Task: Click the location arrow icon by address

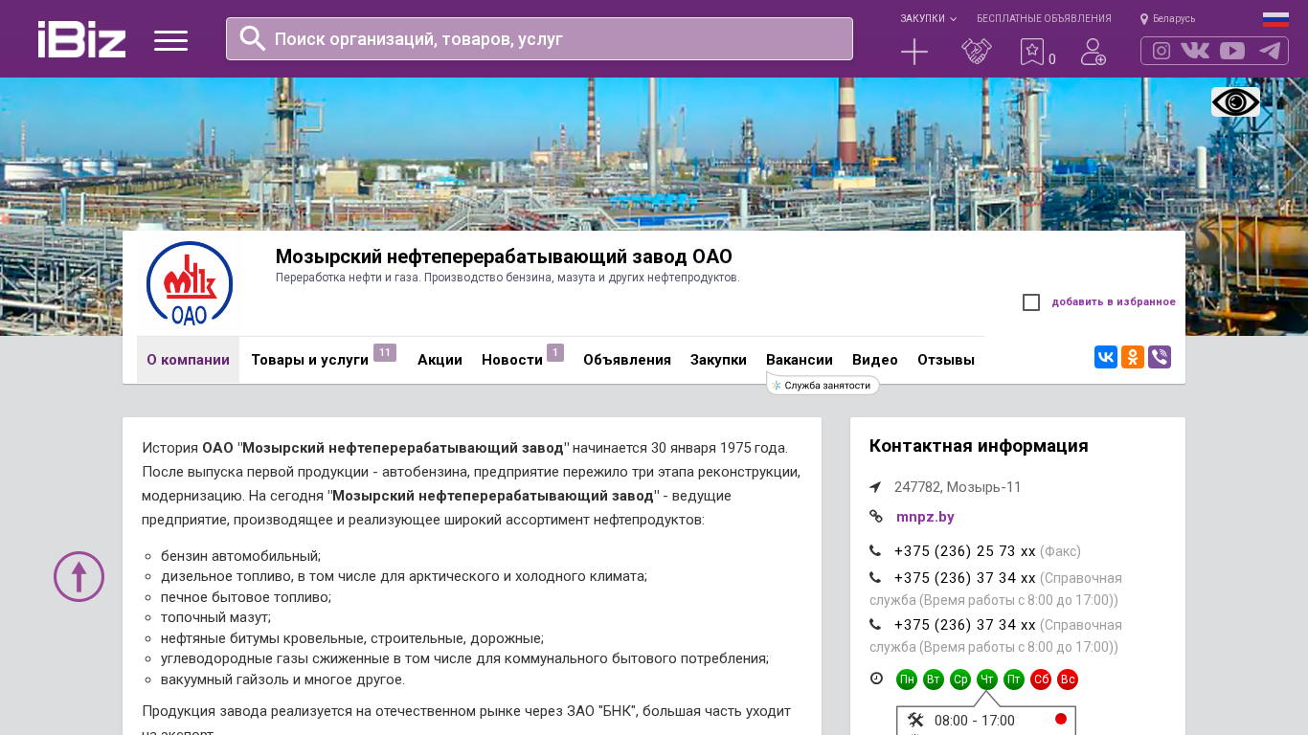Action: click(x=875, y=487)
